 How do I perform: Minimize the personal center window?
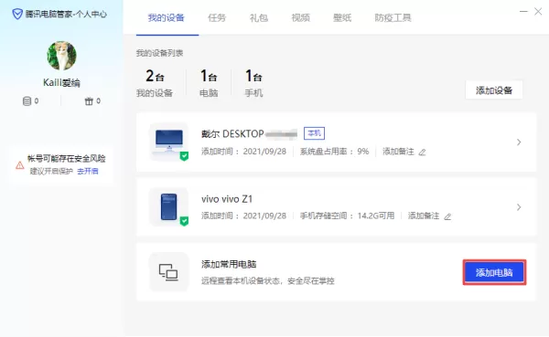[523, 12]
